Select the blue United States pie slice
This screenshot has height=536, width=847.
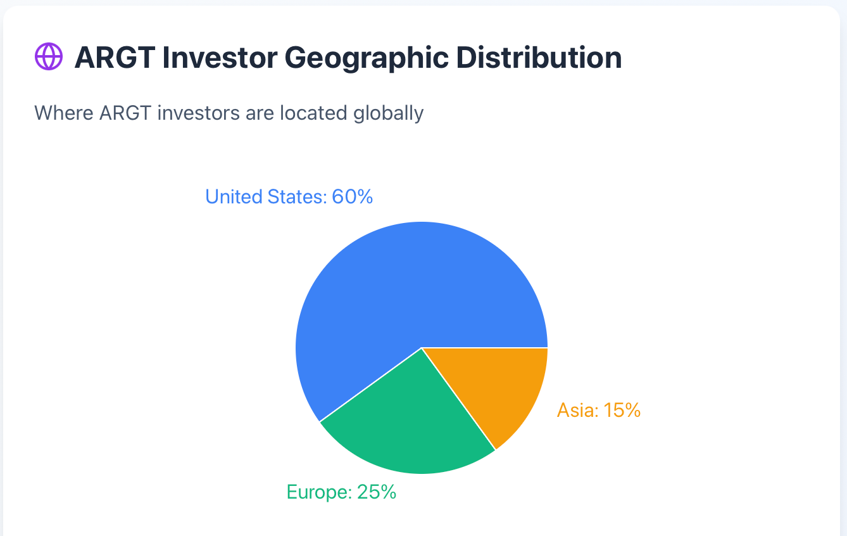pos(405,285)
